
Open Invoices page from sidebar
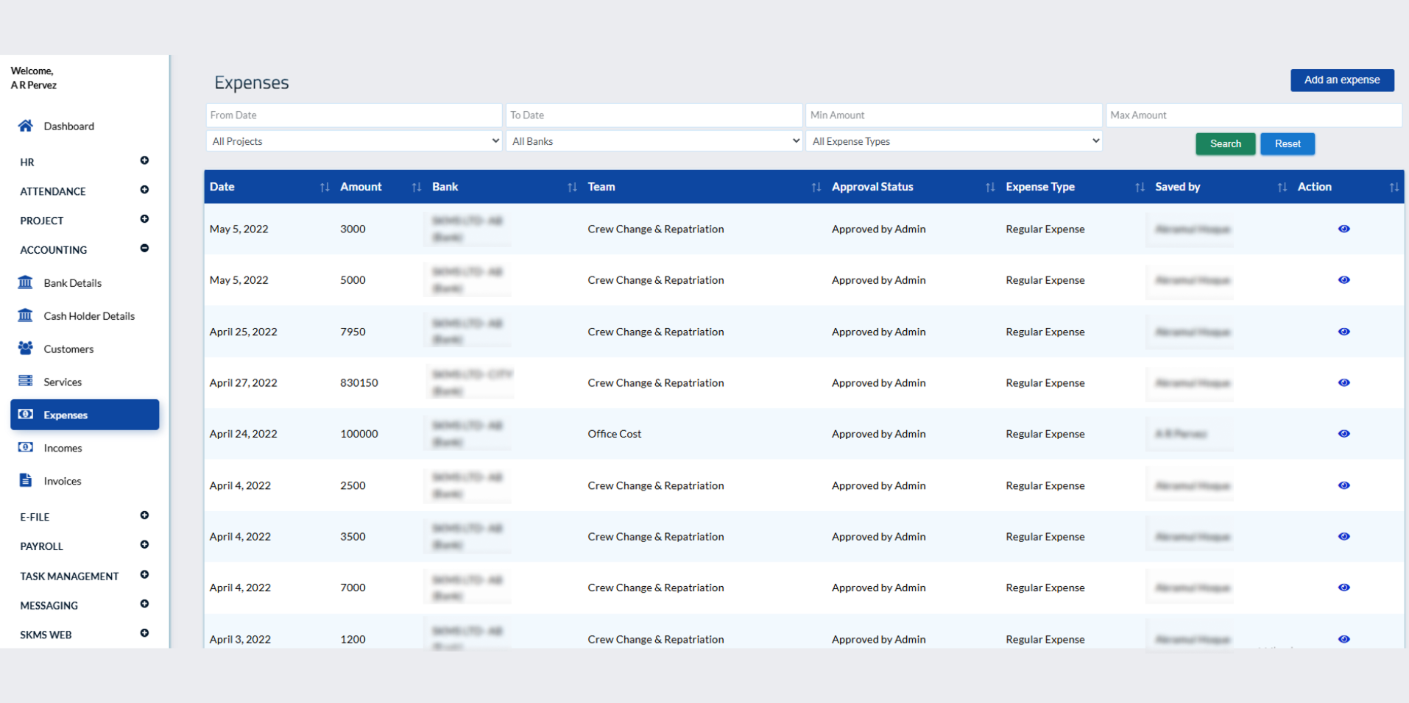click(x=63, y=481)
